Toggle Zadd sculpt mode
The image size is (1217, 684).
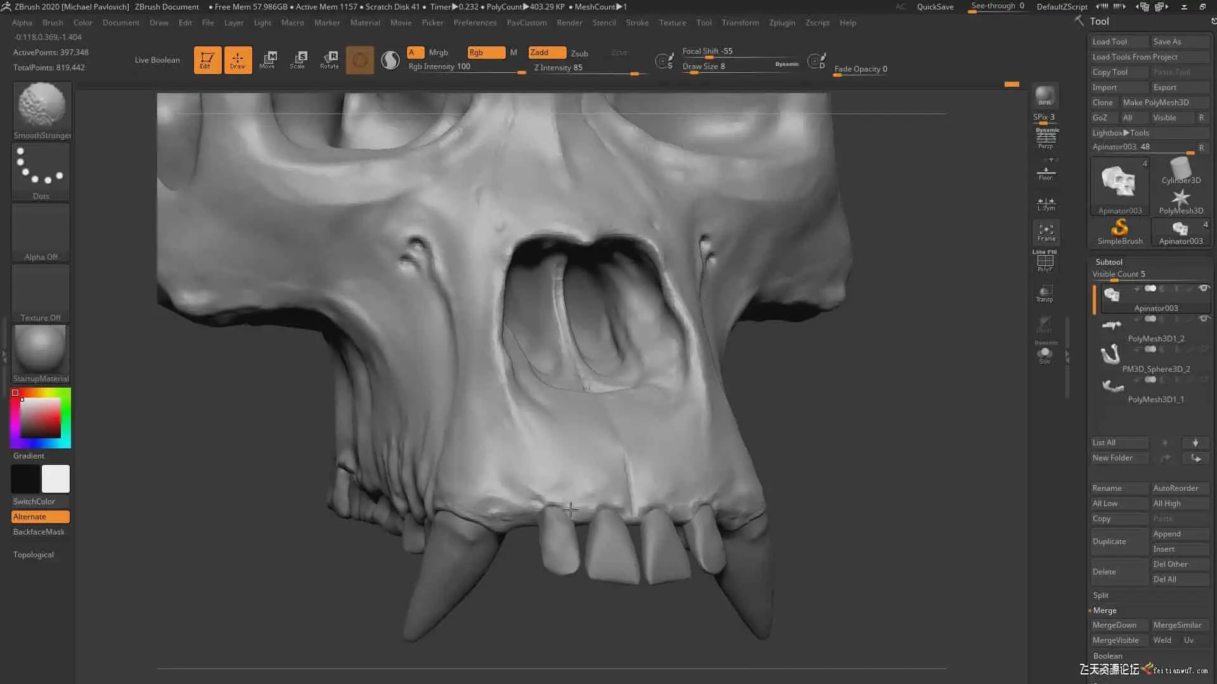click(546, 53)
